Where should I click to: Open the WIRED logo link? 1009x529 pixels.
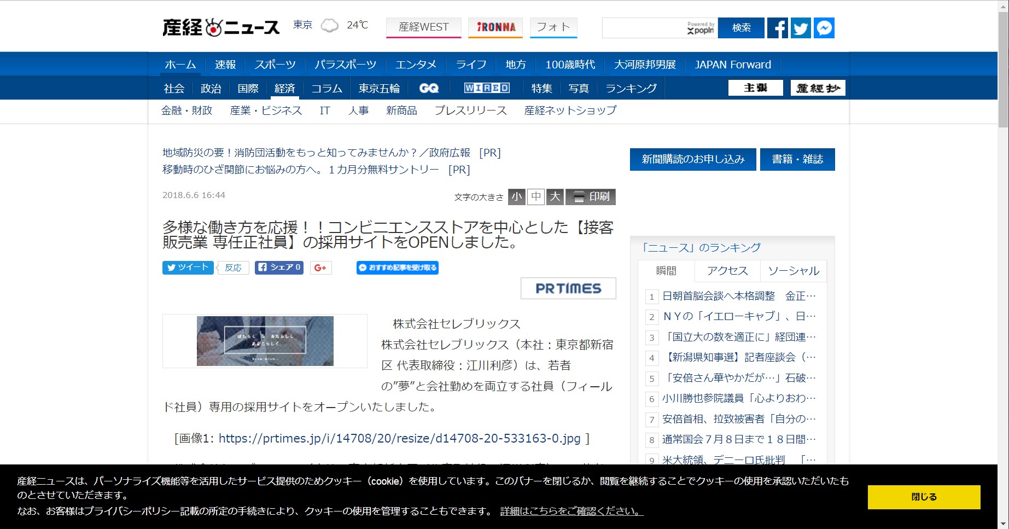pyautogui.click(x=487, y=88)
